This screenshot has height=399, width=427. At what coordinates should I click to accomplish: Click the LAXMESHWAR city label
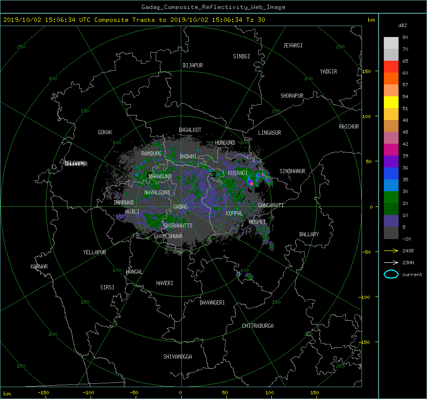pos(168,236)
